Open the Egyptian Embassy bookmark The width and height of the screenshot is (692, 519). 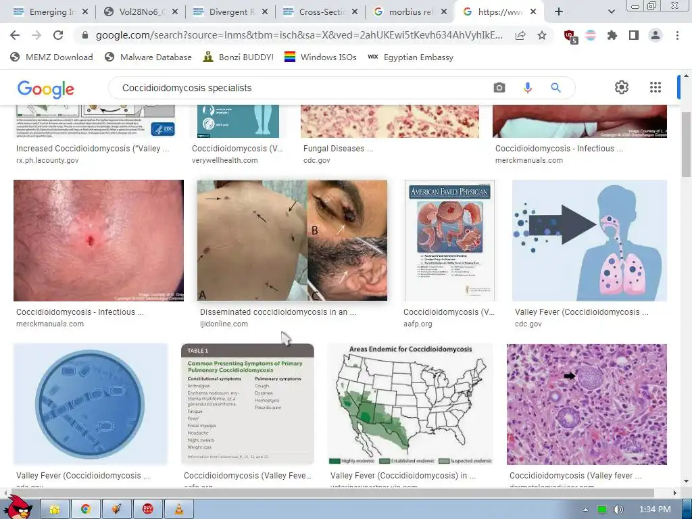point(410,57)
